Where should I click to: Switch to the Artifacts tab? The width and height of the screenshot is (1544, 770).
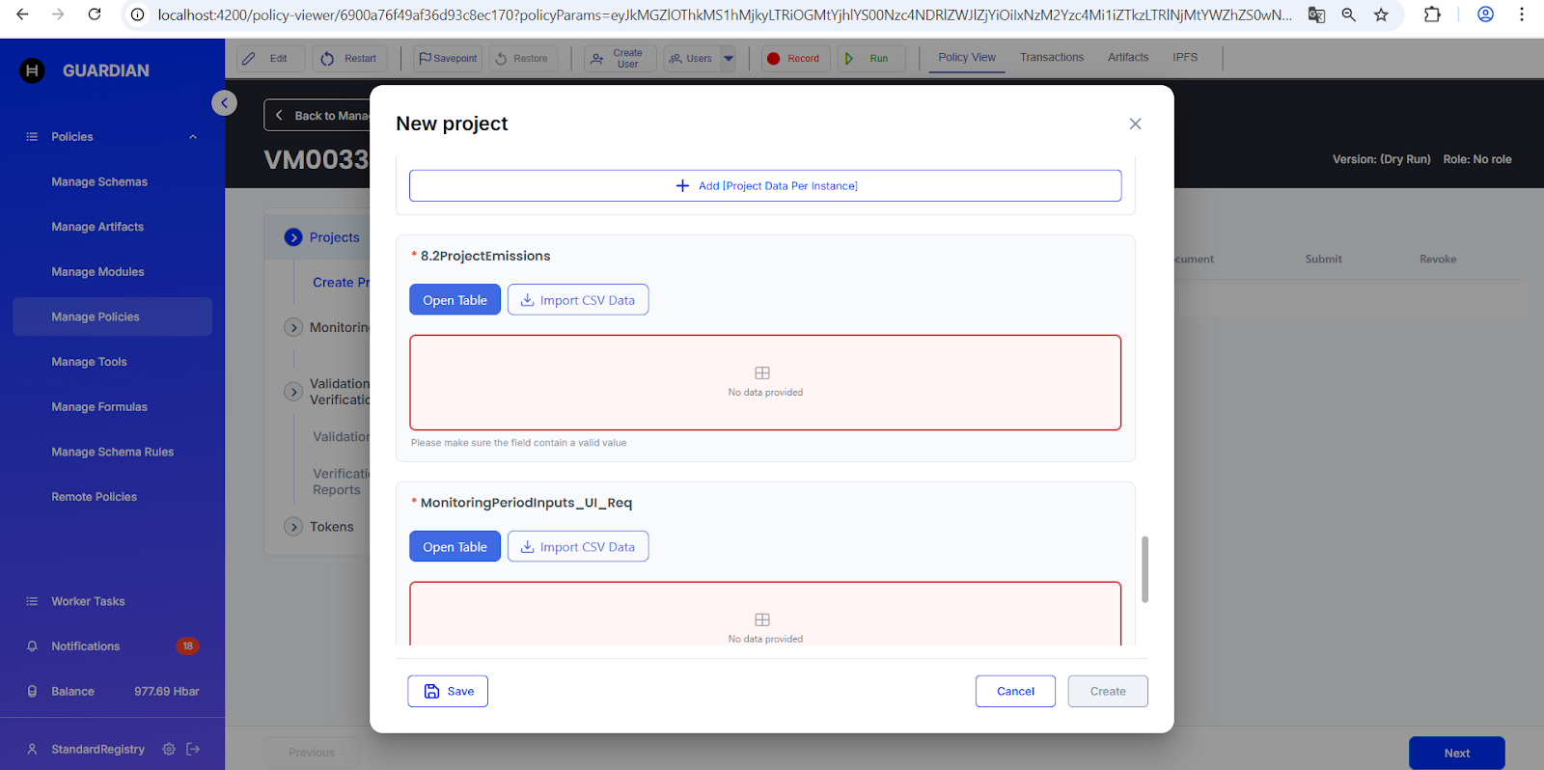[x=1127, y=58]
